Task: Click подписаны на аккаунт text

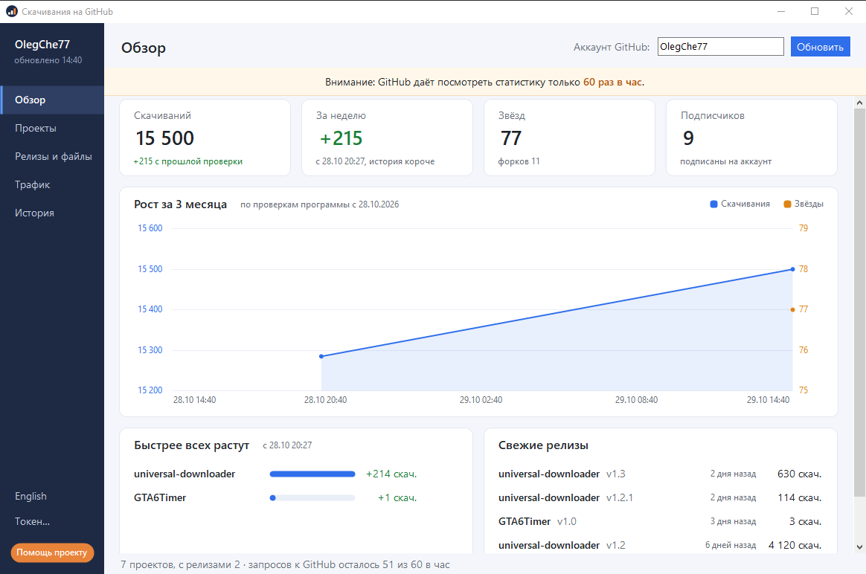Action: pyautogui.click(x=725, y=161)
